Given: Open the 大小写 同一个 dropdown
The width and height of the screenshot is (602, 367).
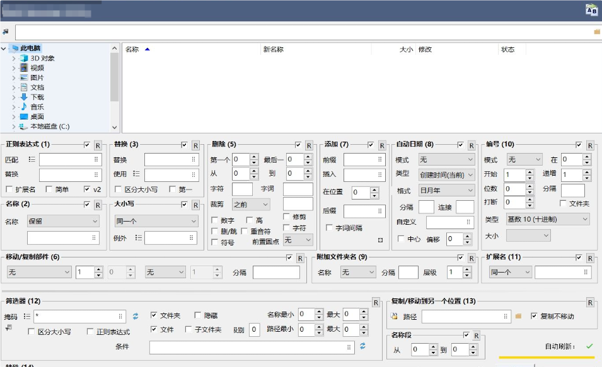Looking at the screenshot, I should [x=156, y=222].
